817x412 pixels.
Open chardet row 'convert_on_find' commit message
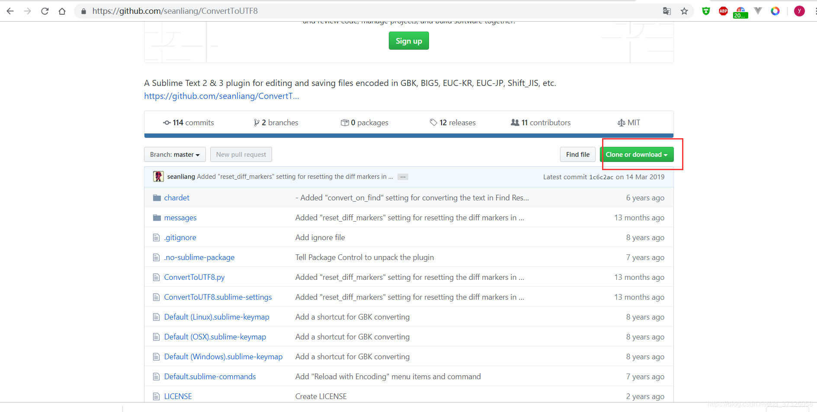412,198
